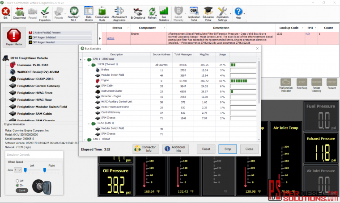Select the Off ignition radio button
340x203 pixels.
17,181
